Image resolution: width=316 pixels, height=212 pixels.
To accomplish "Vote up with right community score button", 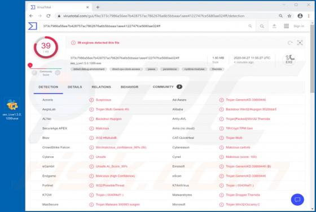I will click(x=58, y=73).
